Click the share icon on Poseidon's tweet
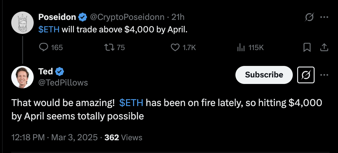The image size is (338, 153). pos(324,47)
